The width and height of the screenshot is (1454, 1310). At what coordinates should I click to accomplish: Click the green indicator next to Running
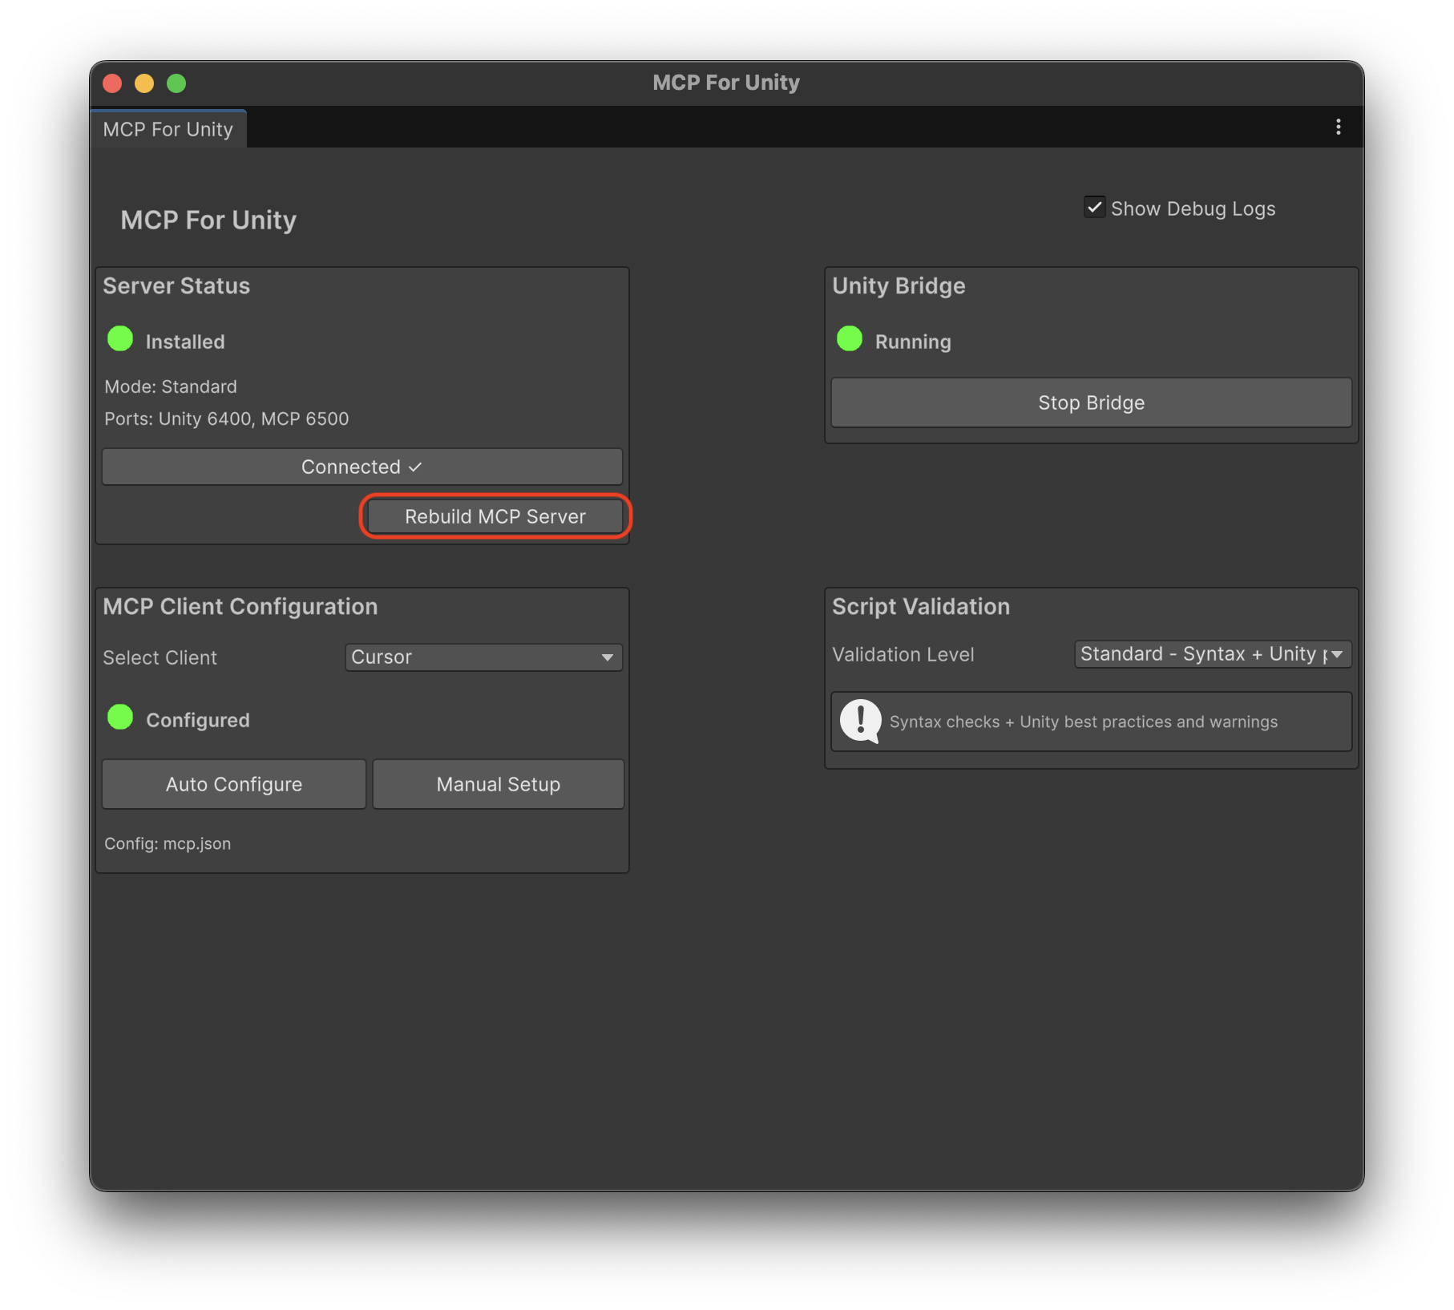[x=849, y=339]
